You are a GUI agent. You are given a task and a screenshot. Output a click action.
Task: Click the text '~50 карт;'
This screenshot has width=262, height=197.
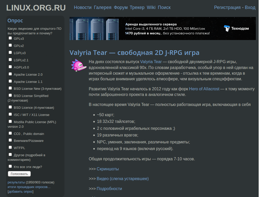coord(106,115)
